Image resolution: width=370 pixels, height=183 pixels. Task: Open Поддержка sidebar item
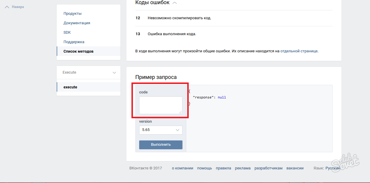click(74, 42)
